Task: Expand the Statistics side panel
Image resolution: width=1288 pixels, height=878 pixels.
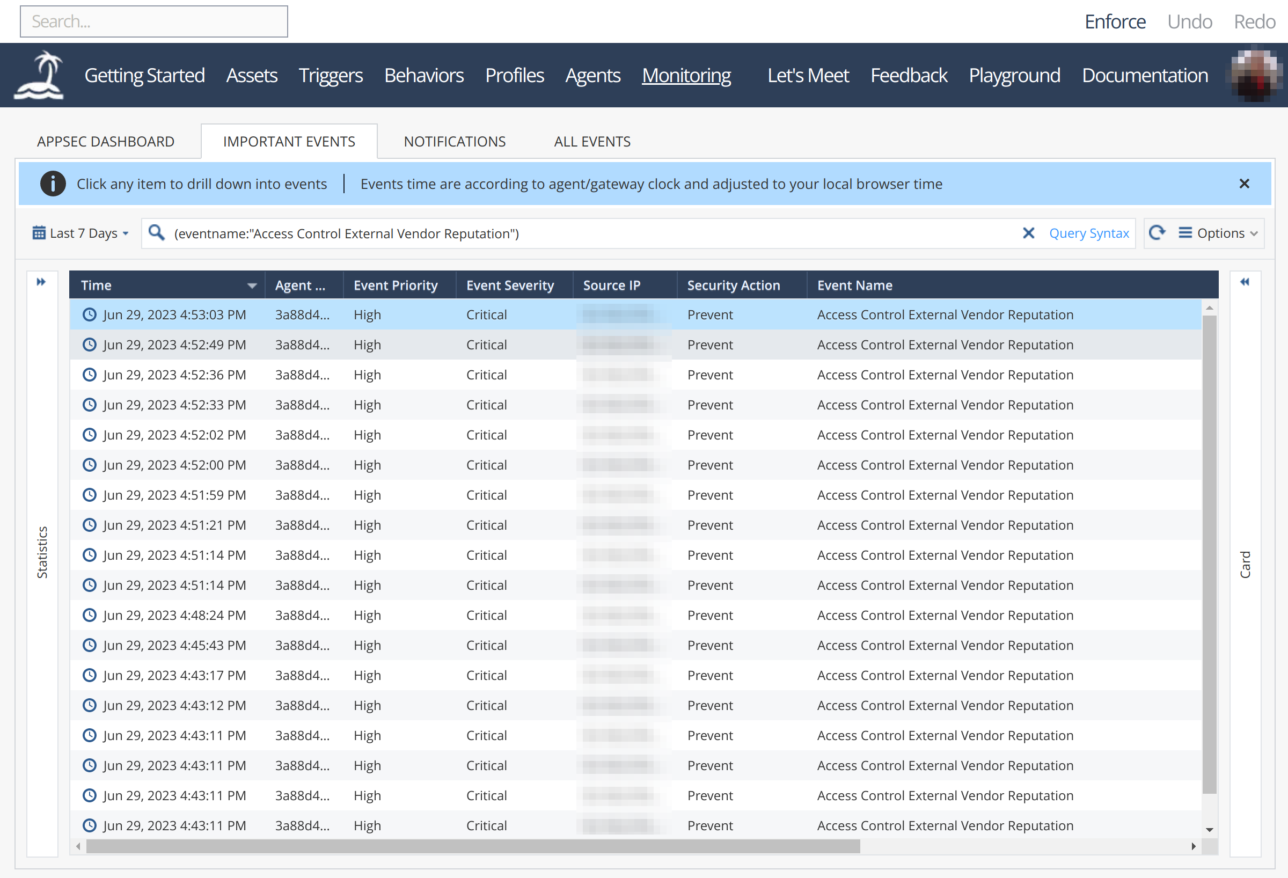Action: [41, 282]
